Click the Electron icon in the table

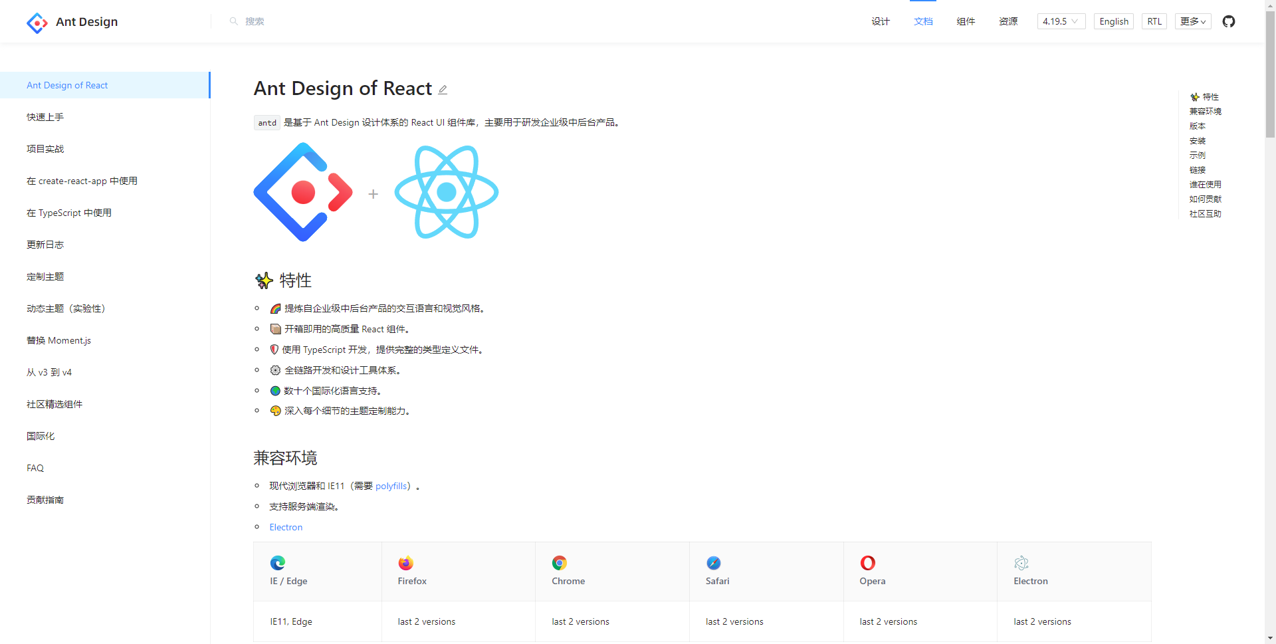tap(1021, 563)
